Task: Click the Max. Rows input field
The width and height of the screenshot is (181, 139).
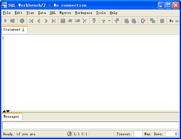Action: (172, 134)
